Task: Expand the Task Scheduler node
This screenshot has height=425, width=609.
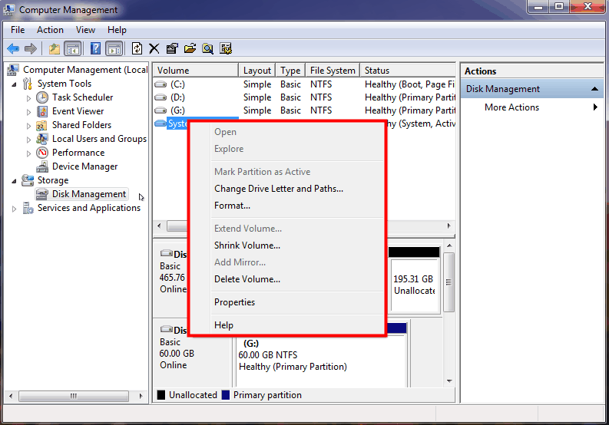Action: (x=28, y=98)
